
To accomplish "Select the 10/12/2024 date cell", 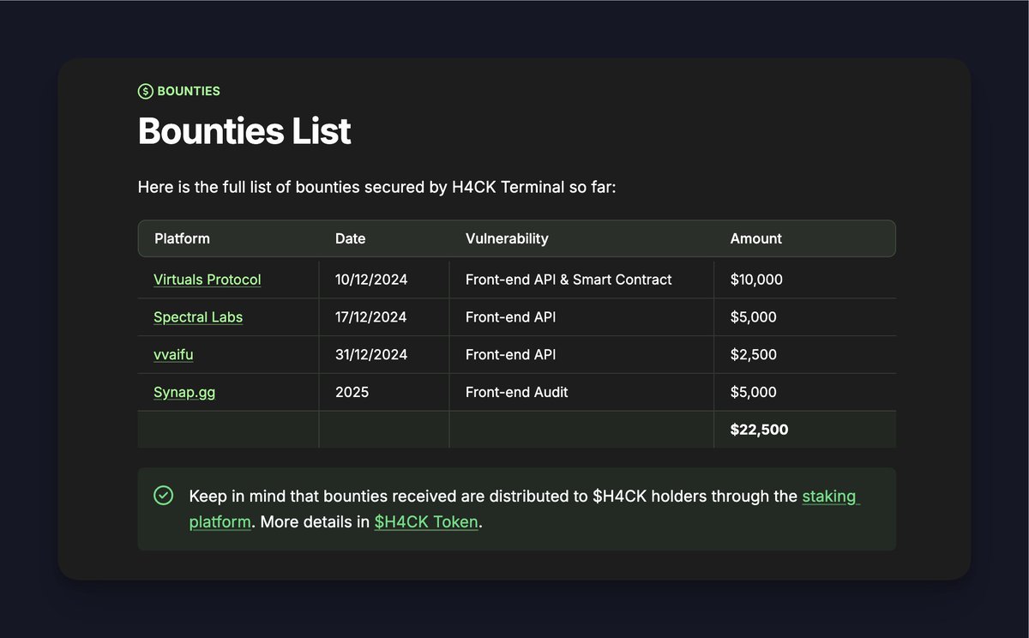I will (371, 280).
